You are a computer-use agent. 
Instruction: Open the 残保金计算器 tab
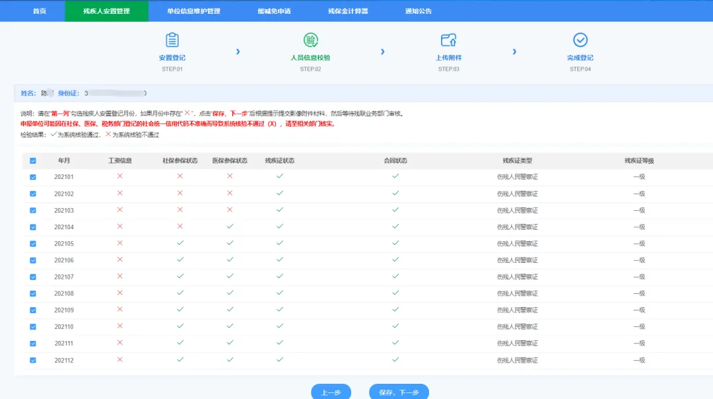tap(348, 11)
